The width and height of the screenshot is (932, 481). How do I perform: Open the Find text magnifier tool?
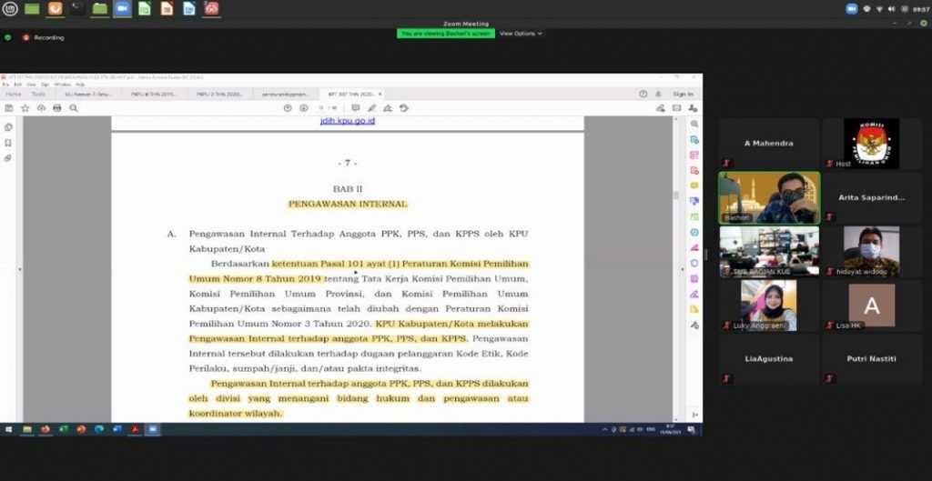74,107
